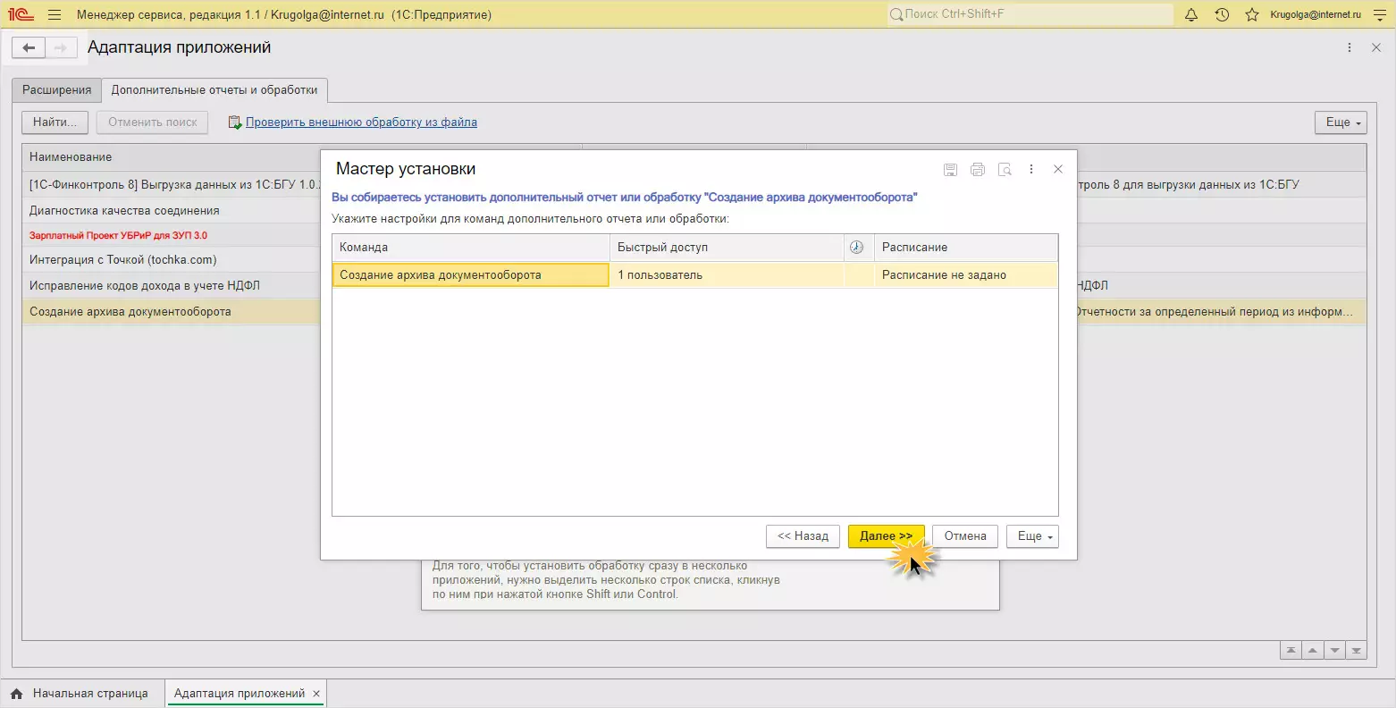Open the Адаптация приложений form's three-dot menu
This screenshot has height=708, width=1396.
click(x=1350, y=48)
